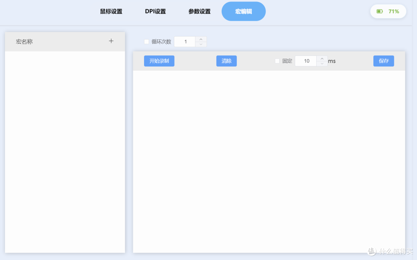
Task: Go to the 参数设置 tab
Action: click(x=200, y=12)
